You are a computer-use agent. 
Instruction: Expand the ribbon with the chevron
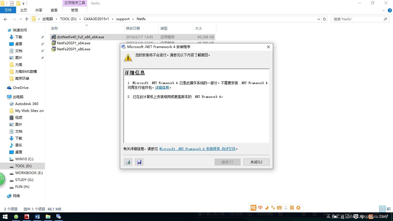pos(384,10)
